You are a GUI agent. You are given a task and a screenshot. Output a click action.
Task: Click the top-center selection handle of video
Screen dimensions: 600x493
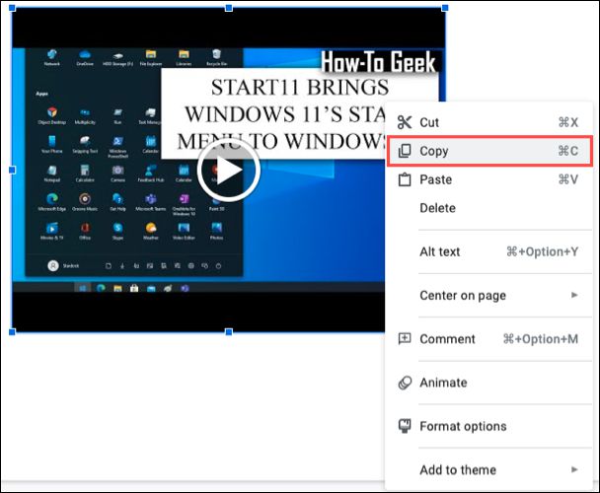click(x=229, y=8)
